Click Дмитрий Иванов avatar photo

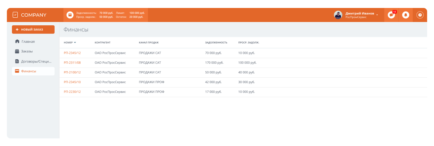pos(338,15)
